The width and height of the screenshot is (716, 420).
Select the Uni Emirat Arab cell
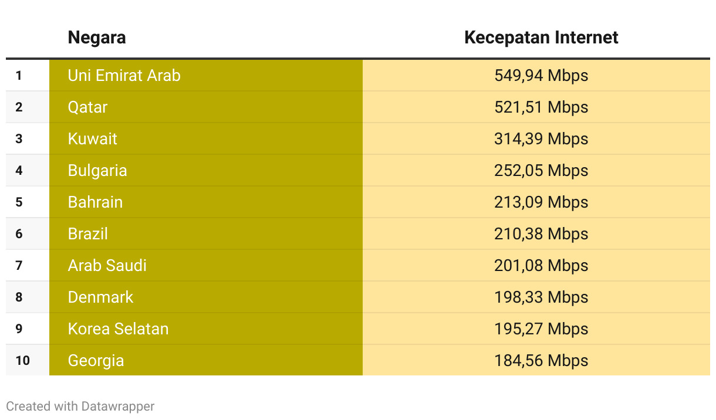pos(206,75)
